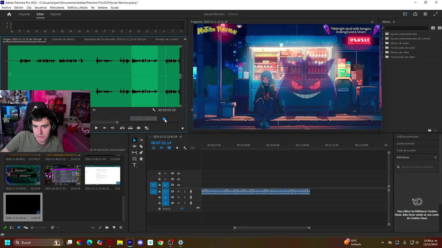Go to the Exportar workspace
Image resolution: width=442 pixels, height=248 pixels.
[x=56, y=14]
